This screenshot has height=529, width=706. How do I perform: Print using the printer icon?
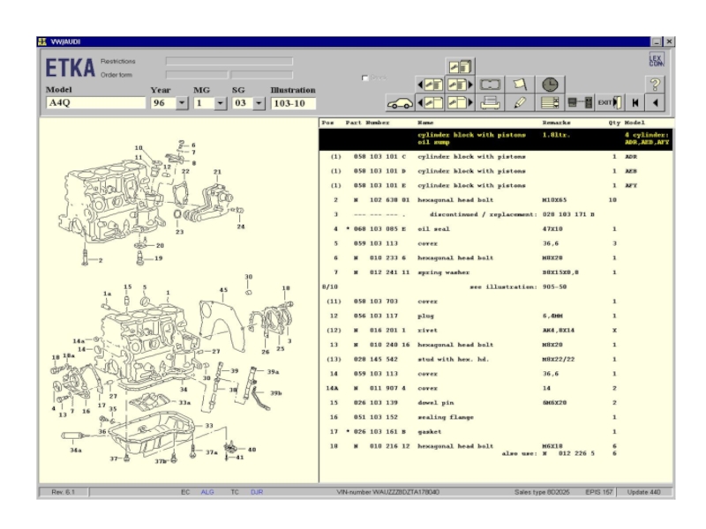coord(491,103)
